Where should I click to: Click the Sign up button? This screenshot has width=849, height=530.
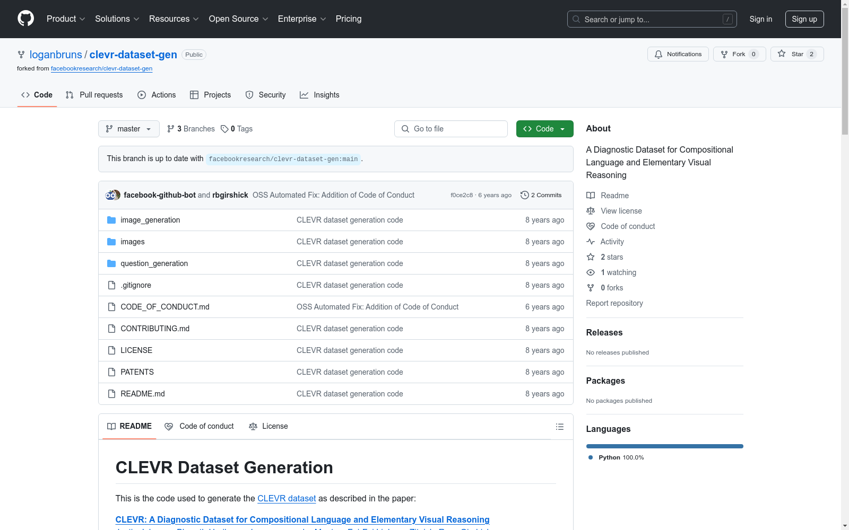[804, 19]
